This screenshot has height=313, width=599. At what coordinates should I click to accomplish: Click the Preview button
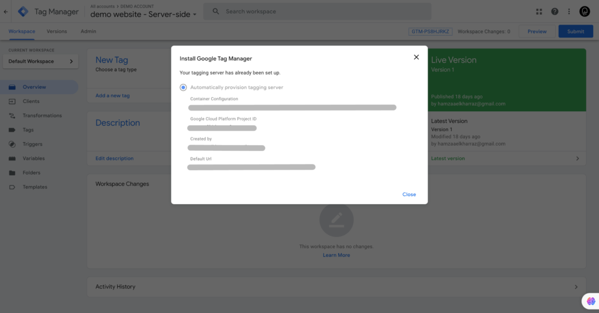pyautogui.click(x=537, y=32)
